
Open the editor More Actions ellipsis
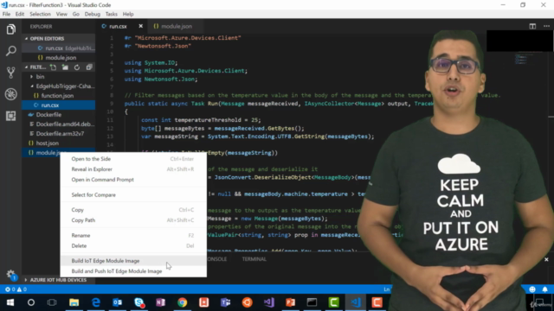tap(546, 27)
